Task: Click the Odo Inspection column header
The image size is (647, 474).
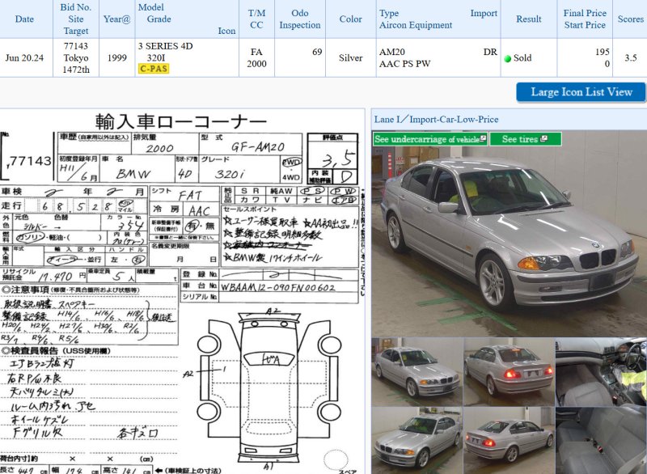Action: [x=299, y=19]
